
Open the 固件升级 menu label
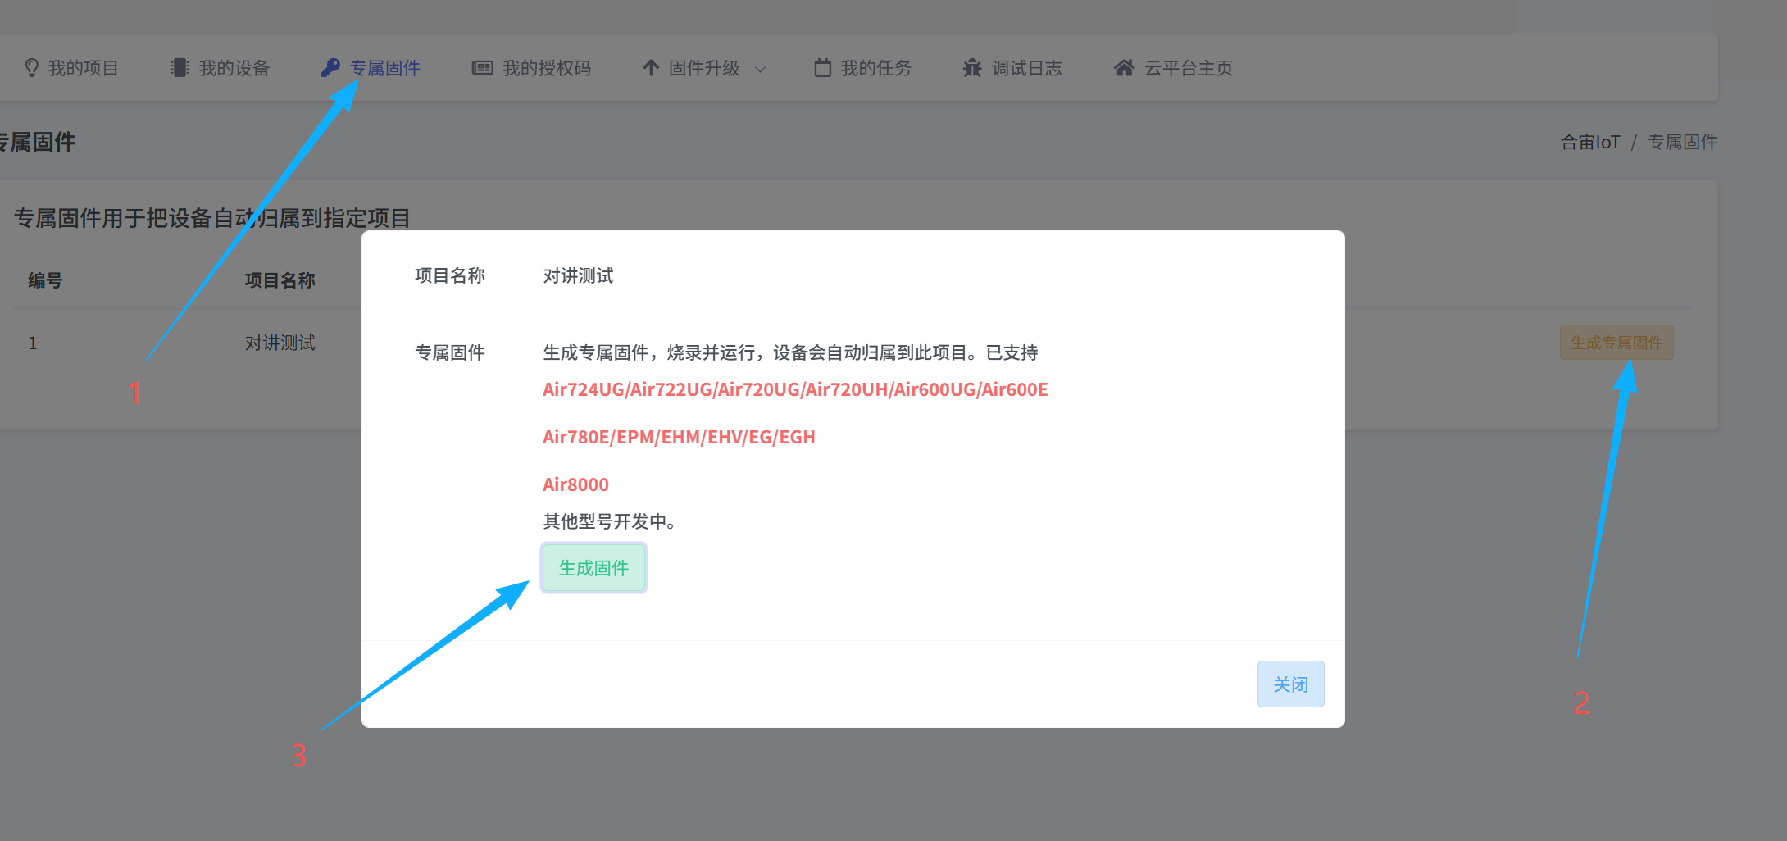704,68
